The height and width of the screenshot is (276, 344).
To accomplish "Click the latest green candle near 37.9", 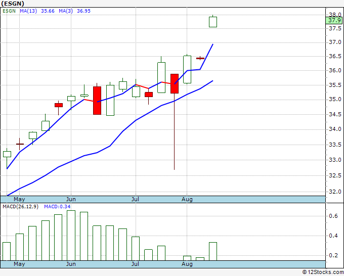I will coord(213,22).
